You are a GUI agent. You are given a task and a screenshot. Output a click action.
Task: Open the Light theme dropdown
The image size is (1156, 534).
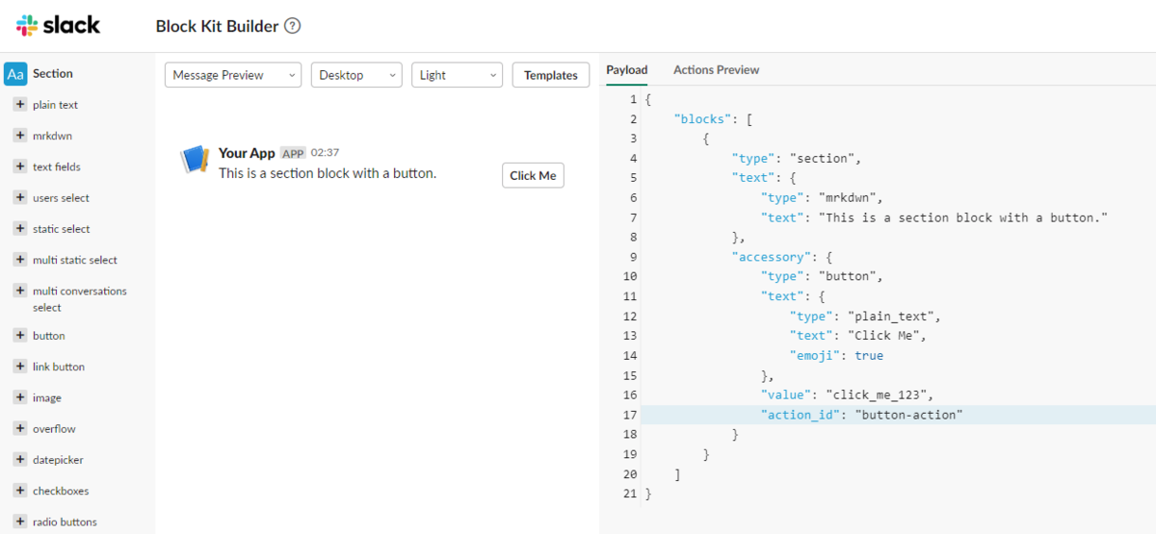(x=458, y=75)
